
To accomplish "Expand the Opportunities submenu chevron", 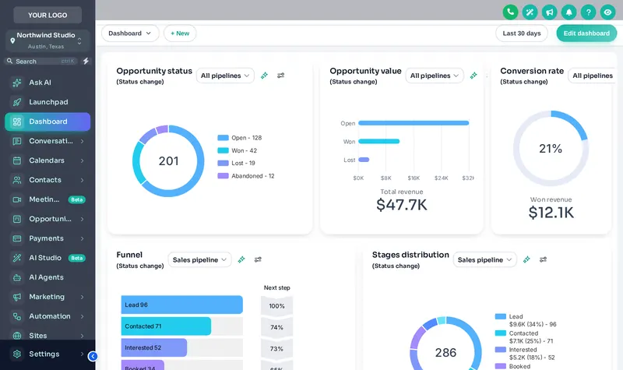I will tap(83, 219).
